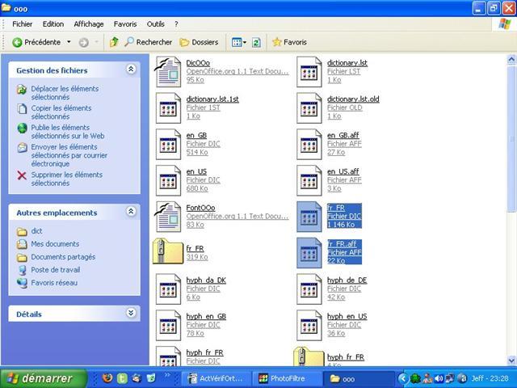
Task: Open Favoris réseau location
Action: (54, 283)
